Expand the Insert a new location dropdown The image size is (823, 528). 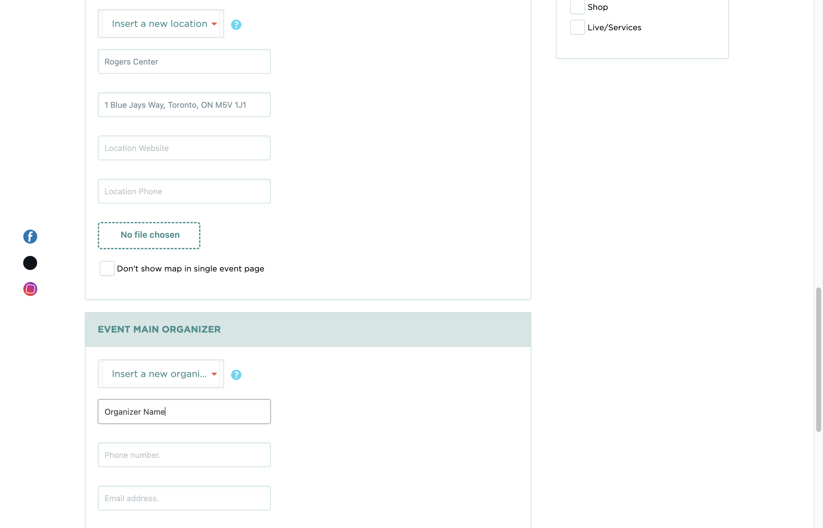161,24
